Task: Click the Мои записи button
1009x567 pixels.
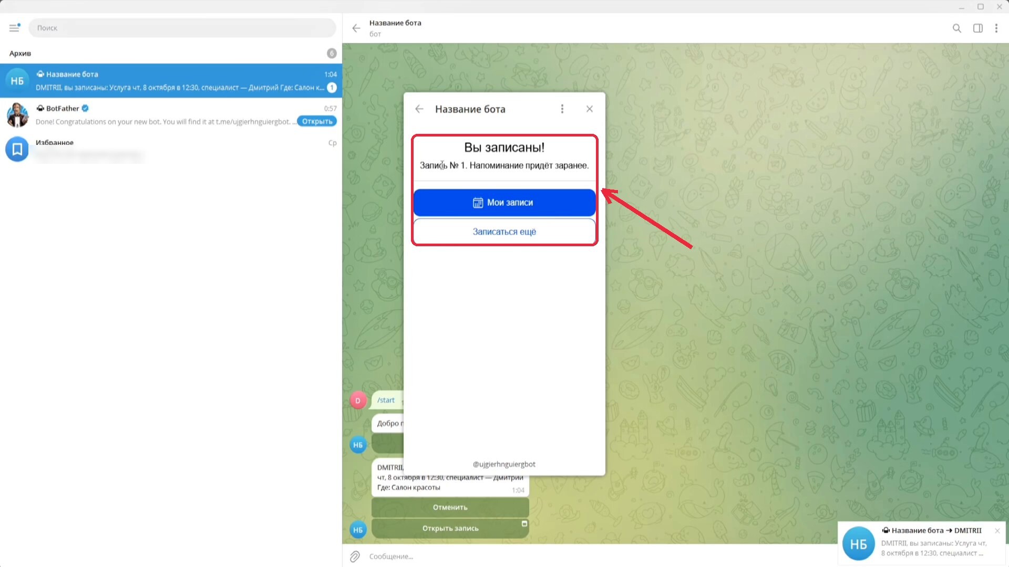Action: [x=504, y=203]
